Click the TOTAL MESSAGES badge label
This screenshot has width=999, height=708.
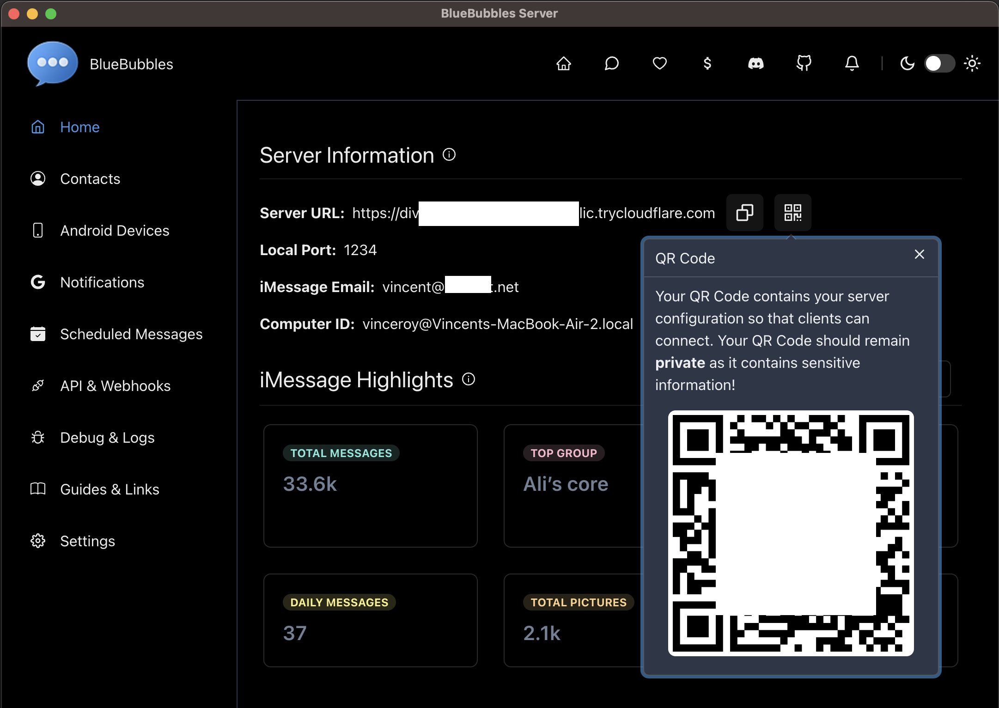click(x=341, y=453)
